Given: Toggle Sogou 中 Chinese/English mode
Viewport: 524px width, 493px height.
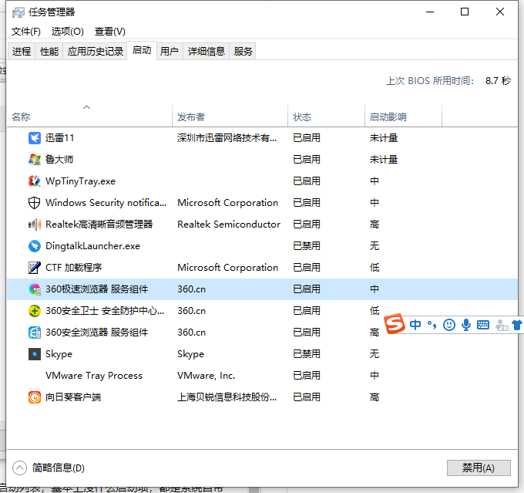Looking at the screenshot, I should coord(415,325).
